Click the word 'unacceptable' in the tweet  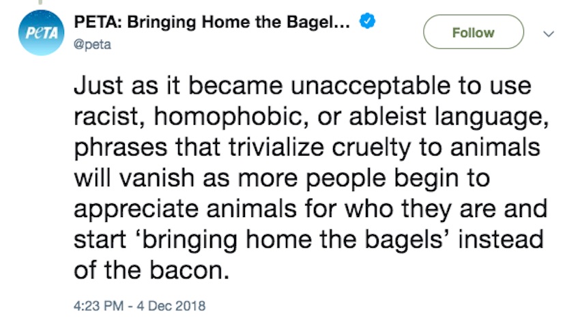[371, 85]
